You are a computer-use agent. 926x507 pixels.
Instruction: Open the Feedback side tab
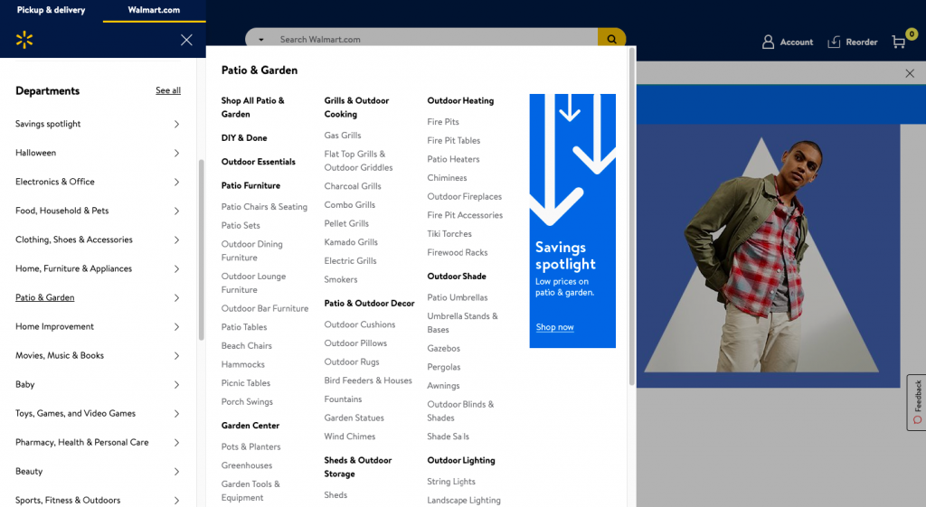tap(917, 402)
